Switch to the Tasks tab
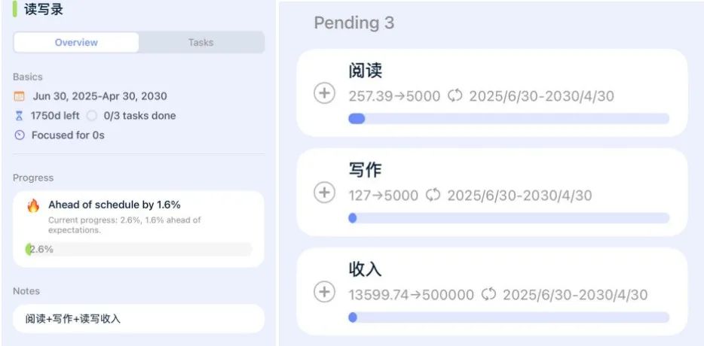The image size is (704, 346). pyautogui.click(x=200, y=43)
